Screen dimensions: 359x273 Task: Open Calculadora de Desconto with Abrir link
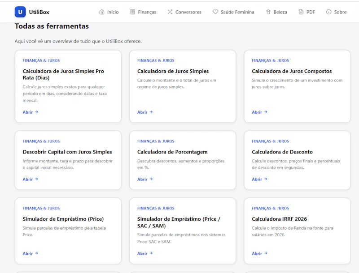pyautogui.click(x=259, y=179)
